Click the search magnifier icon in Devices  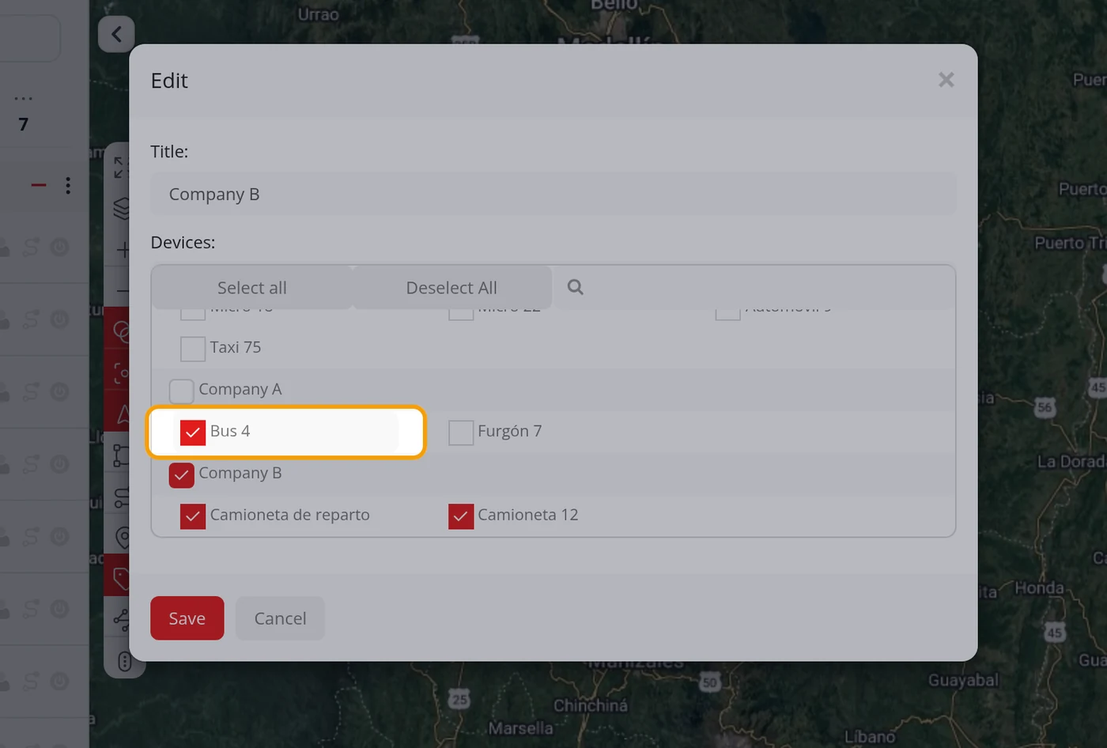[x=575, y=287]
